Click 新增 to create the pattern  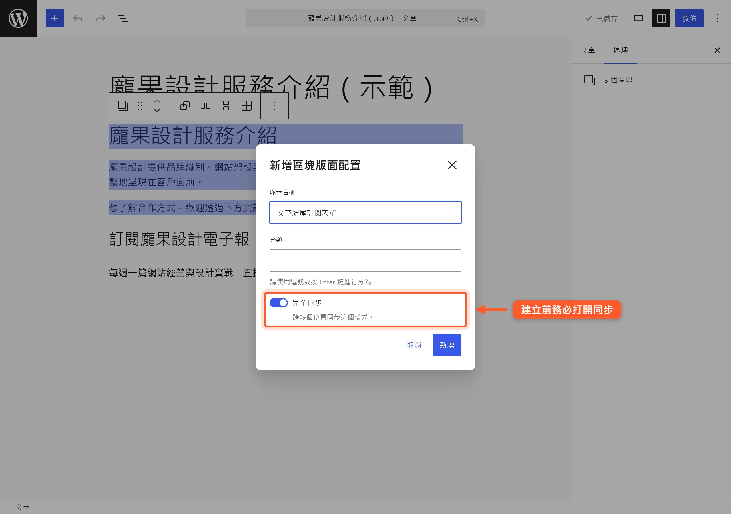click(447, 345)
